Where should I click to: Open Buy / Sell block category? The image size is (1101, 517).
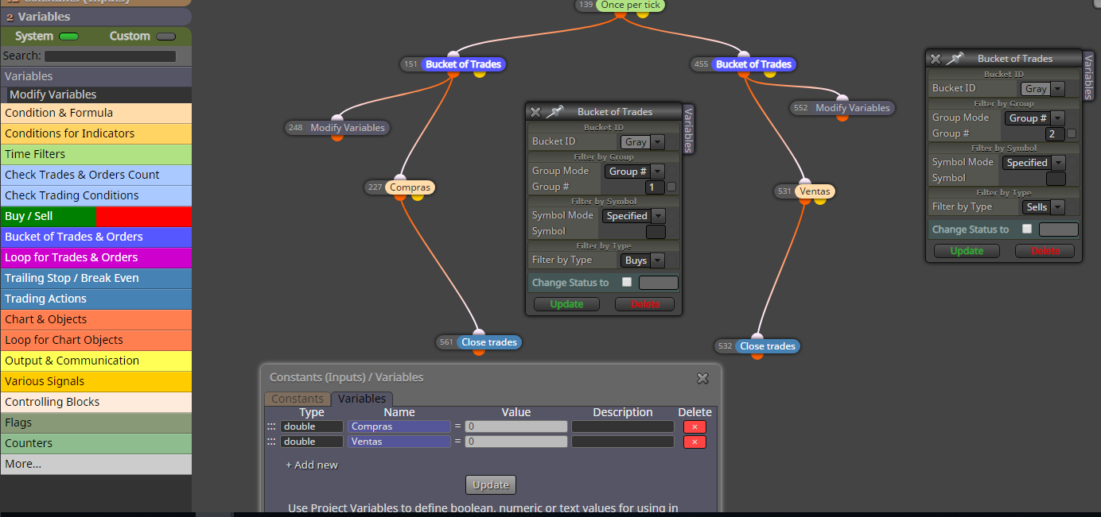96,216
